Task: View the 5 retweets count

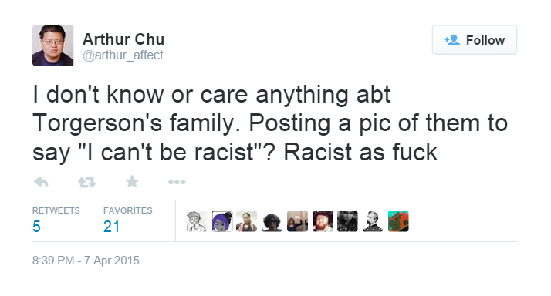Action: pyautogui.click(x=36, y=227)
